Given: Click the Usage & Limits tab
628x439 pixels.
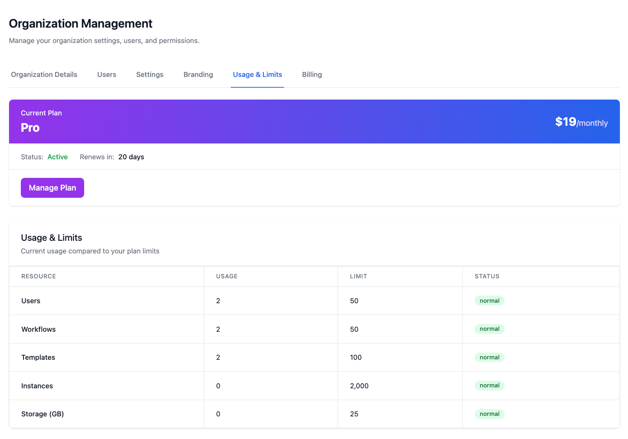Looking at the screenshot, I should [257, 75].
